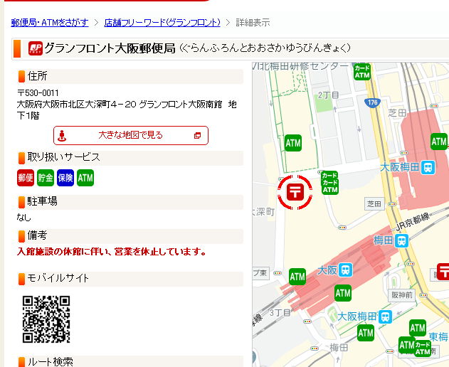Select the green ATM service icon
This screenshot has height=367, width=449.
click(85, 178)
